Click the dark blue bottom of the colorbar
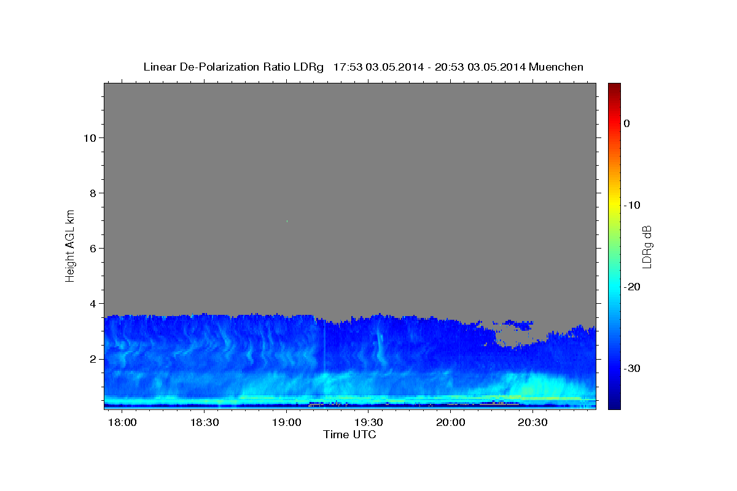 click(x=614, y=404)
